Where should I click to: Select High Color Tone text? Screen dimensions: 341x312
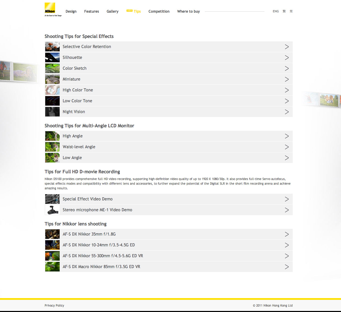[x=78, y=90]
